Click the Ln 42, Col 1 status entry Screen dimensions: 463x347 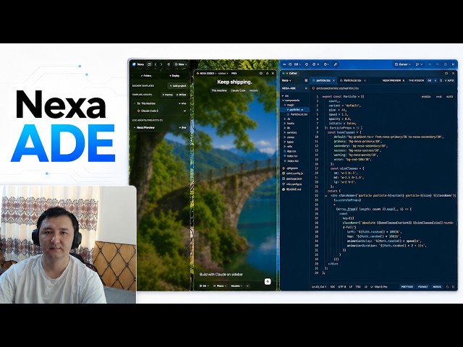319,287
